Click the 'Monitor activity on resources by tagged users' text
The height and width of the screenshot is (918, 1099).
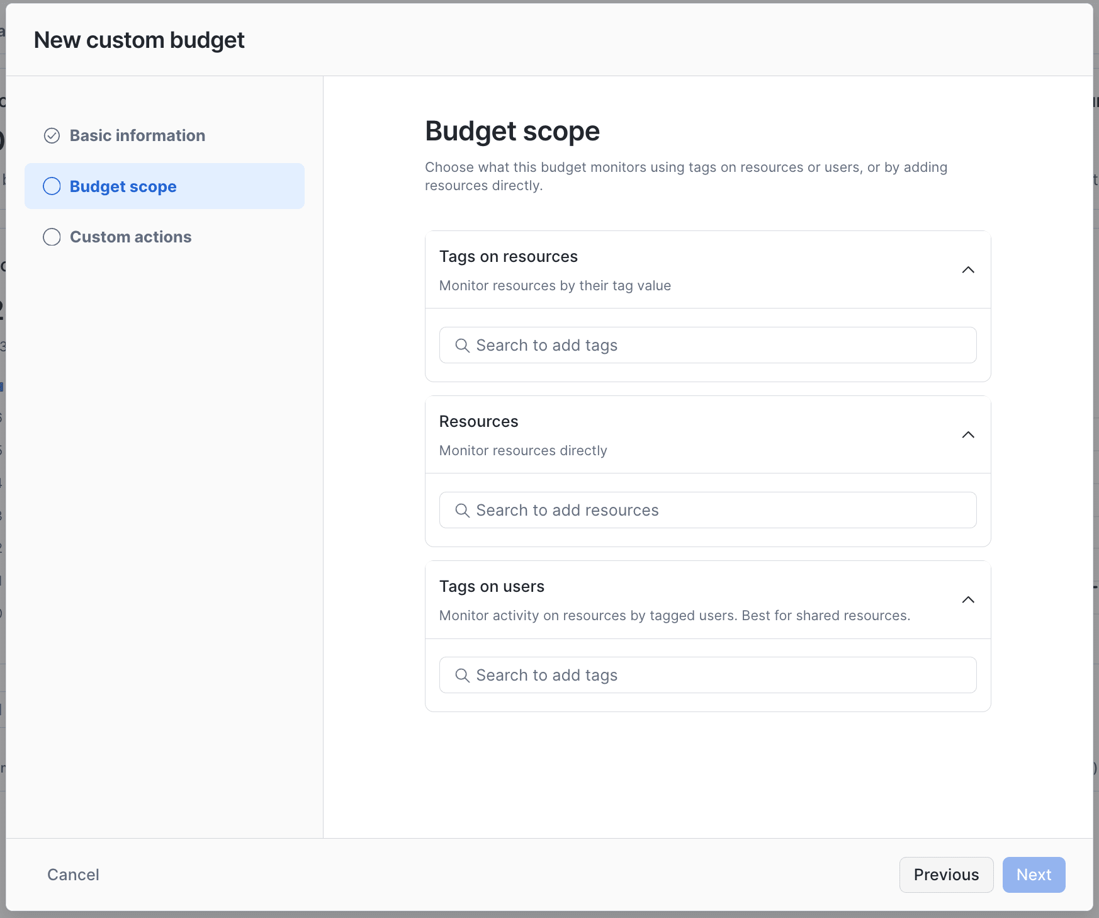(675, 616)
